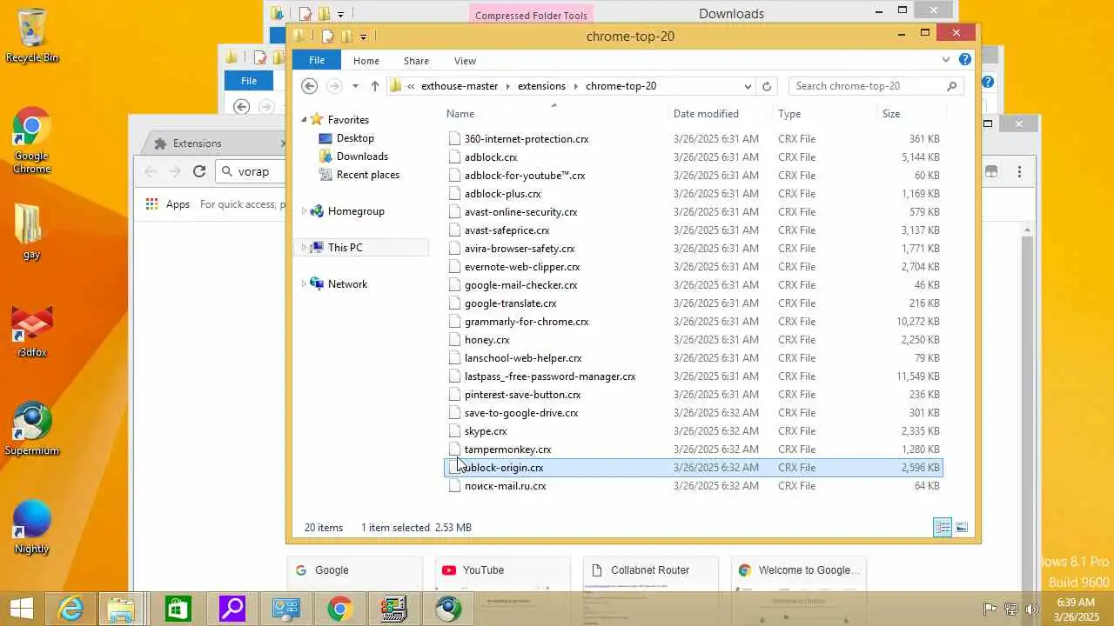Open Explorer Help question mark icon
Image resolution: width=1114 pixels, height=626 pixels.
tap(965, 60)
